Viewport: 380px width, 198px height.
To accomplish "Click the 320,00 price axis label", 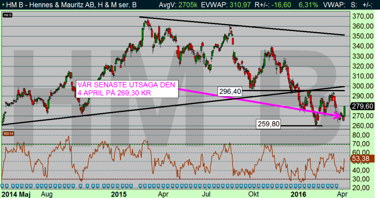I will (x=362, y=66).
